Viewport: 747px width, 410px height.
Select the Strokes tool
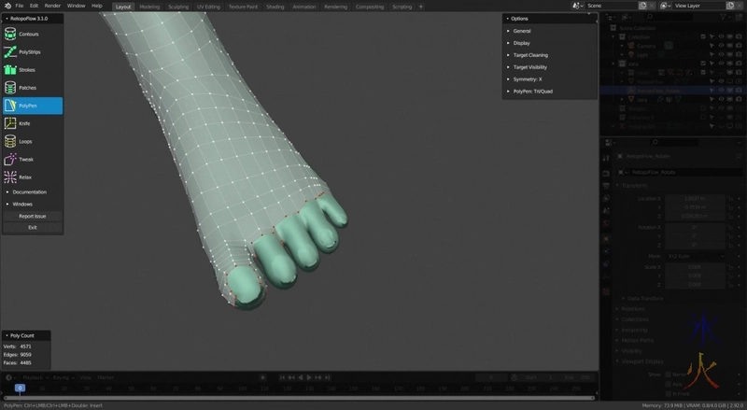point(33,70)
